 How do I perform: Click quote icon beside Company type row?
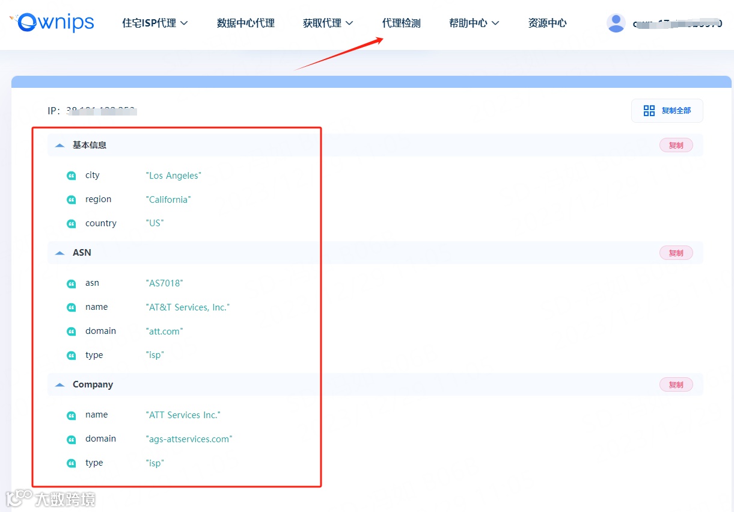click(72, 463)
